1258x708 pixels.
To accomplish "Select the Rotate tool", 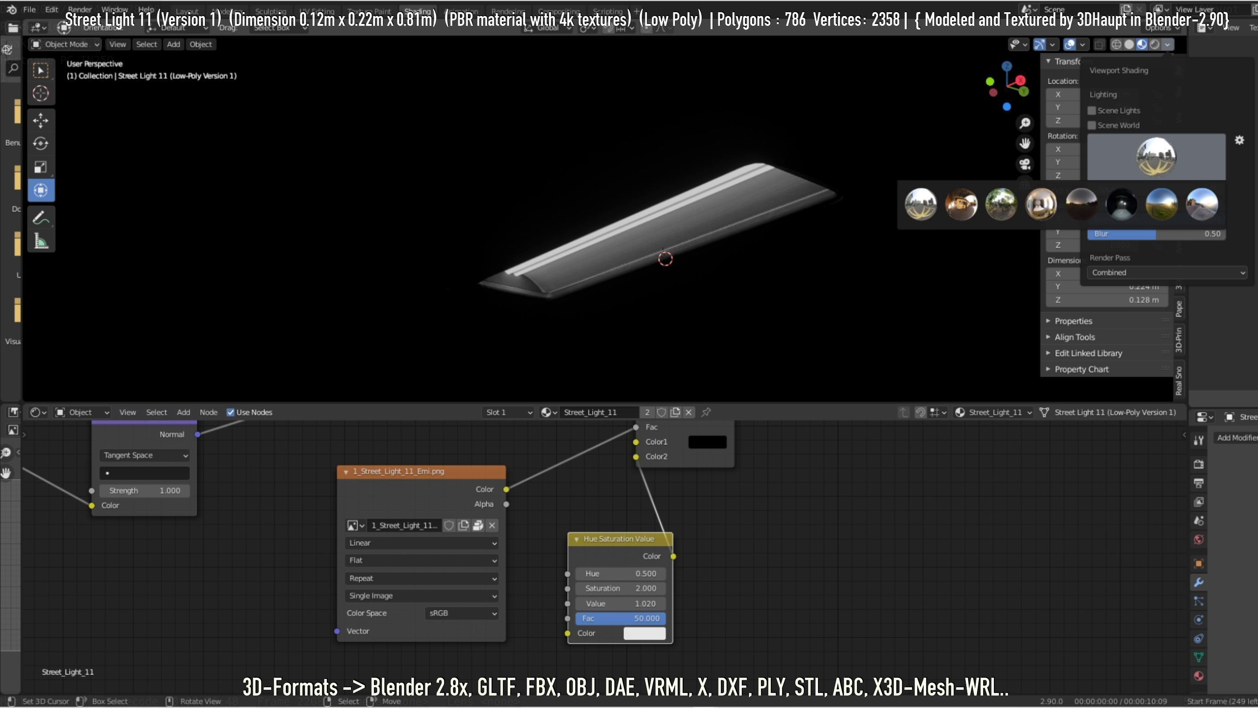I will pyautogui.click(x=41, y=143).
